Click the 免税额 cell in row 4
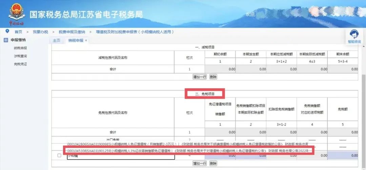Screen dimensions: 366x170 click(343, 155)
